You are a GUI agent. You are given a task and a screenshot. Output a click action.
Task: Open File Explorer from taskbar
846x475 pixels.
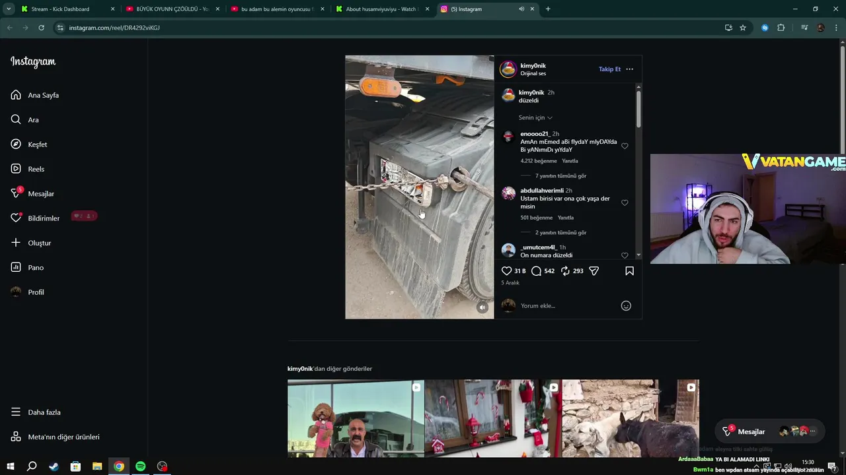[97, 466]
